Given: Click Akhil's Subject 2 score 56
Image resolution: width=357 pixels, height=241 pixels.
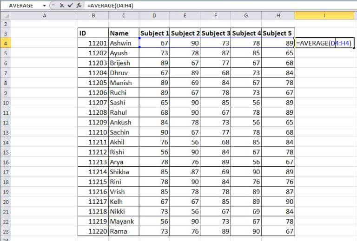Looking at the screenshot, I should [185, 142].
